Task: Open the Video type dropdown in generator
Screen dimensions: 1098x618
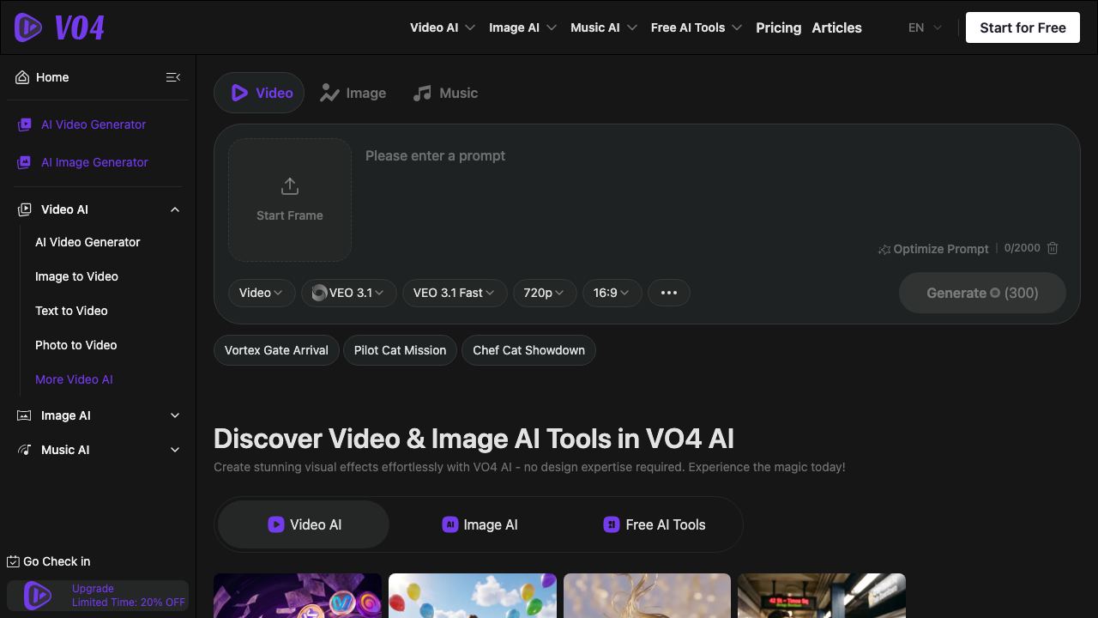Action: click(x=262, y=293)
